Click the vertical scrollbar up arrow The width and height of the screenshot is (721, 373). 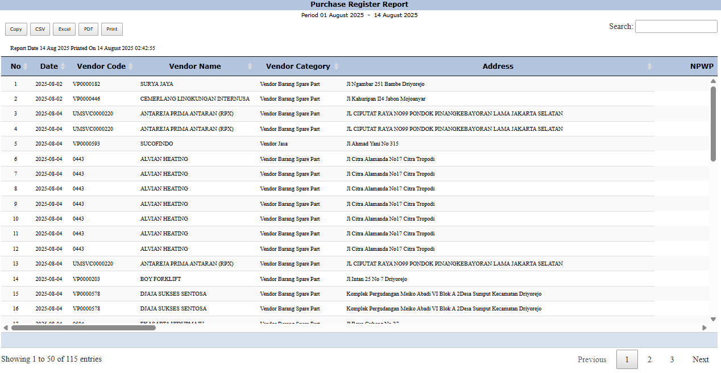click(x=713, y=81)
